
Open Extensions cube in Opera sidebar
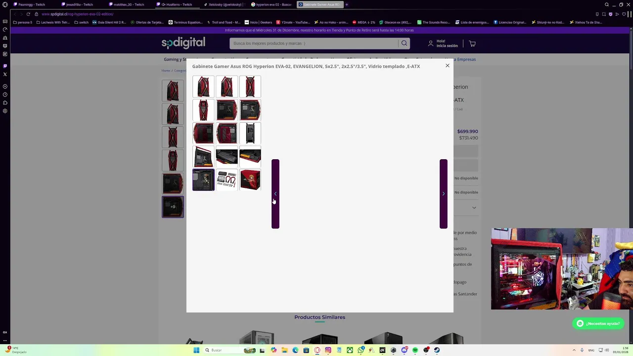5,103
